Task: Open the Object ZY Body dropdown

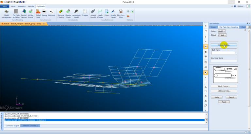Action: point(222,35)
